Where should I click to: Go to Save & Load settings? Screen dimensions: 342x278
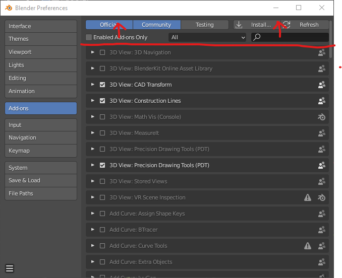(41, 180)
